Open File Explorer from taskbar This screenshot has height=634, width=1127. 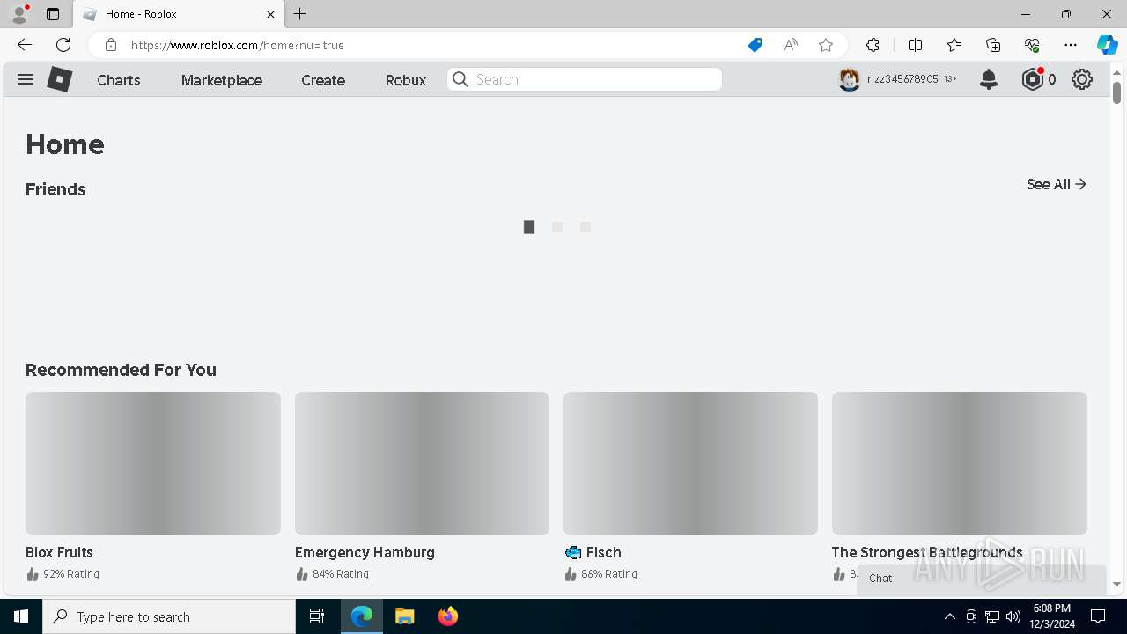click(x=404, y=616)
